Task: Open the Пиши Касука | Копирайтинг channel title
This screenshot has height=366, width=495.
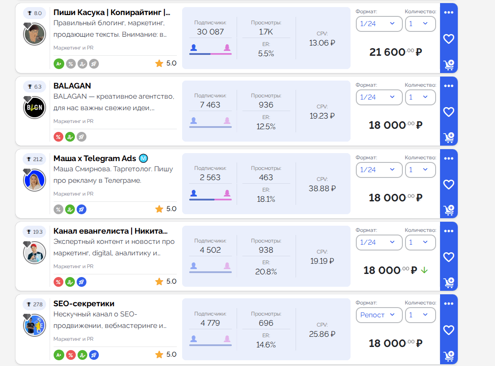Action: (112, 12)
